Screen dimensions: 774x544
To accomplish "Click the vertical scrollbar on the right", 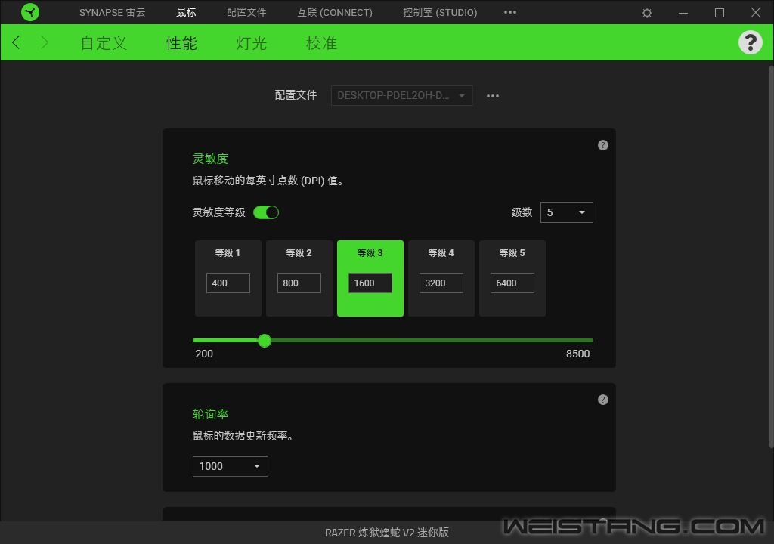I will click(x=770, y=257).
